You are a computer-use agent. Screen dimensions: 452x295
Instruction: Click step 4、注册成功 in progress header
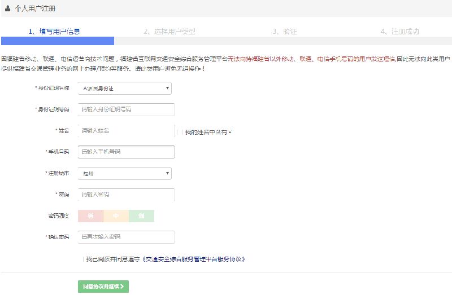(x=399, y=32)
